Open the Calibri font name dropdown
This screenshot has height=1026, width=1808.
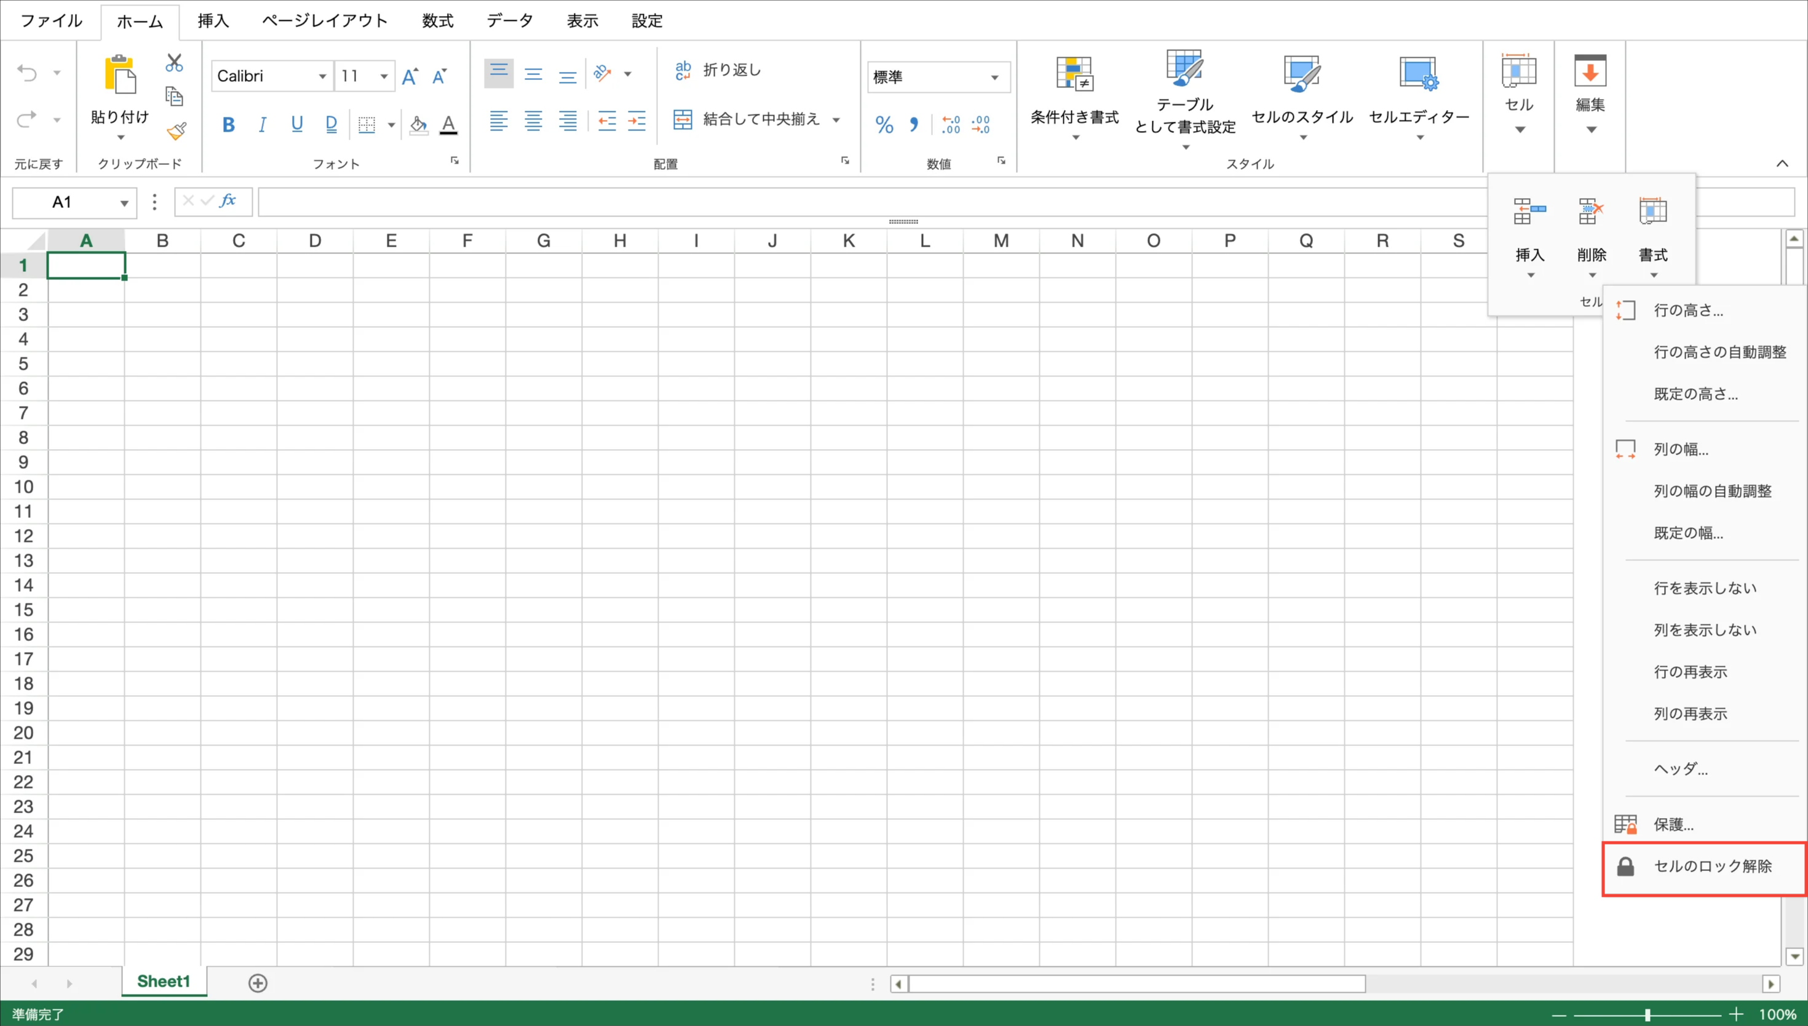322,76
